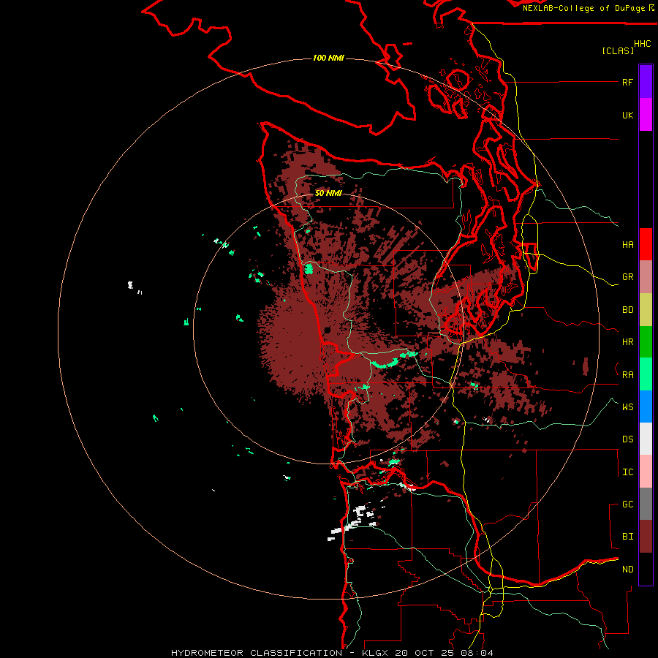This screenshot has width=658, height=658.
Task: Click the 20 OCT 25 date text
Action: point(425,653)
